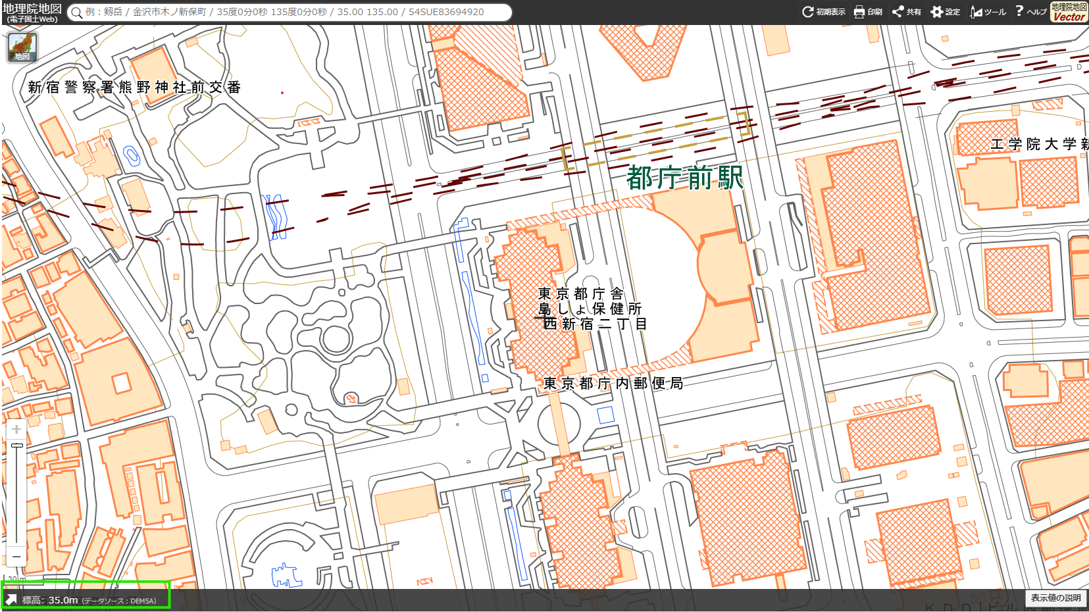Viewport: 1089px width, 612px height.
Task: Click the 東京都庁内郵便局 label on map
Action: pyautogui.click(x=613, y=383)
